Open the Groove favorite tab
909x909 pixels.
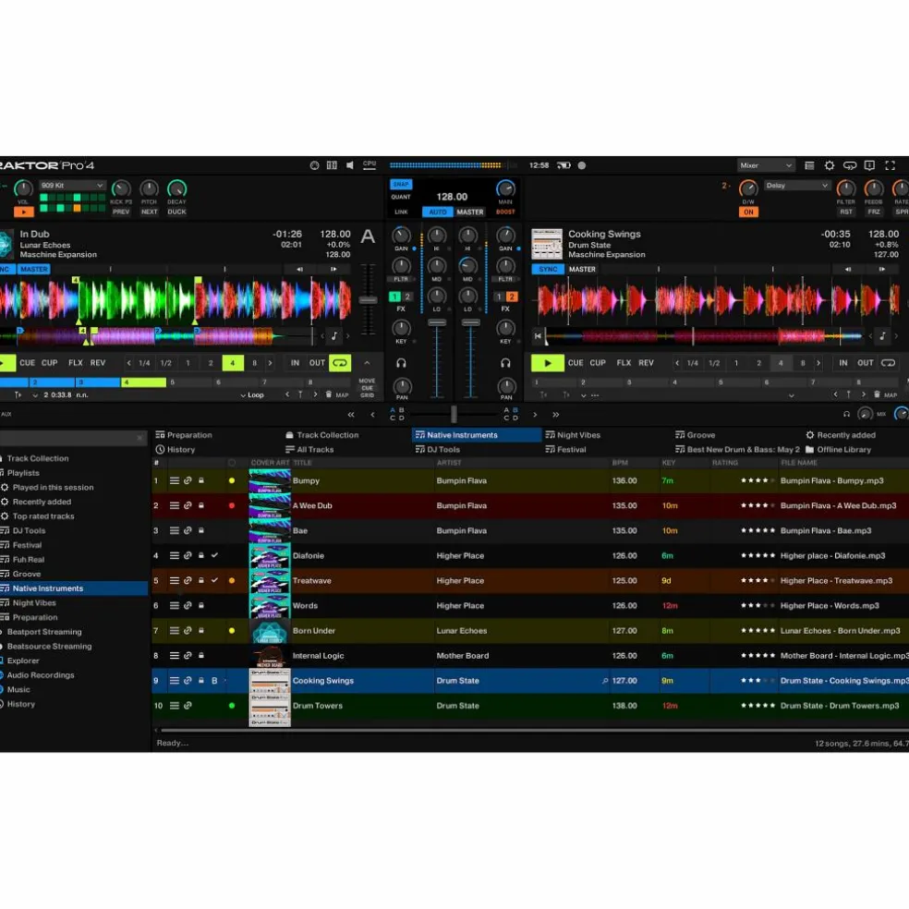[x=695, y=435]
